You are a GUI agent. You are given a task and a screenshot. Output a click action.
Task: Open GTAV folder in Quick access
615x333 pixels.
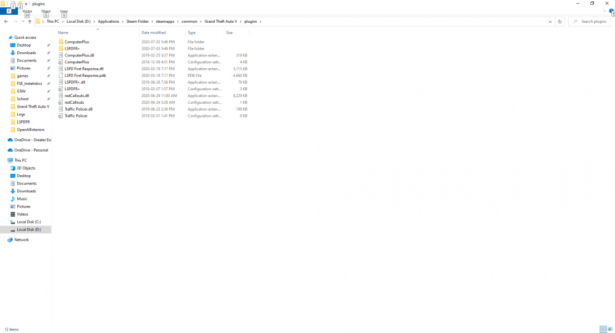pyautogui.click(x=21, y=92)
